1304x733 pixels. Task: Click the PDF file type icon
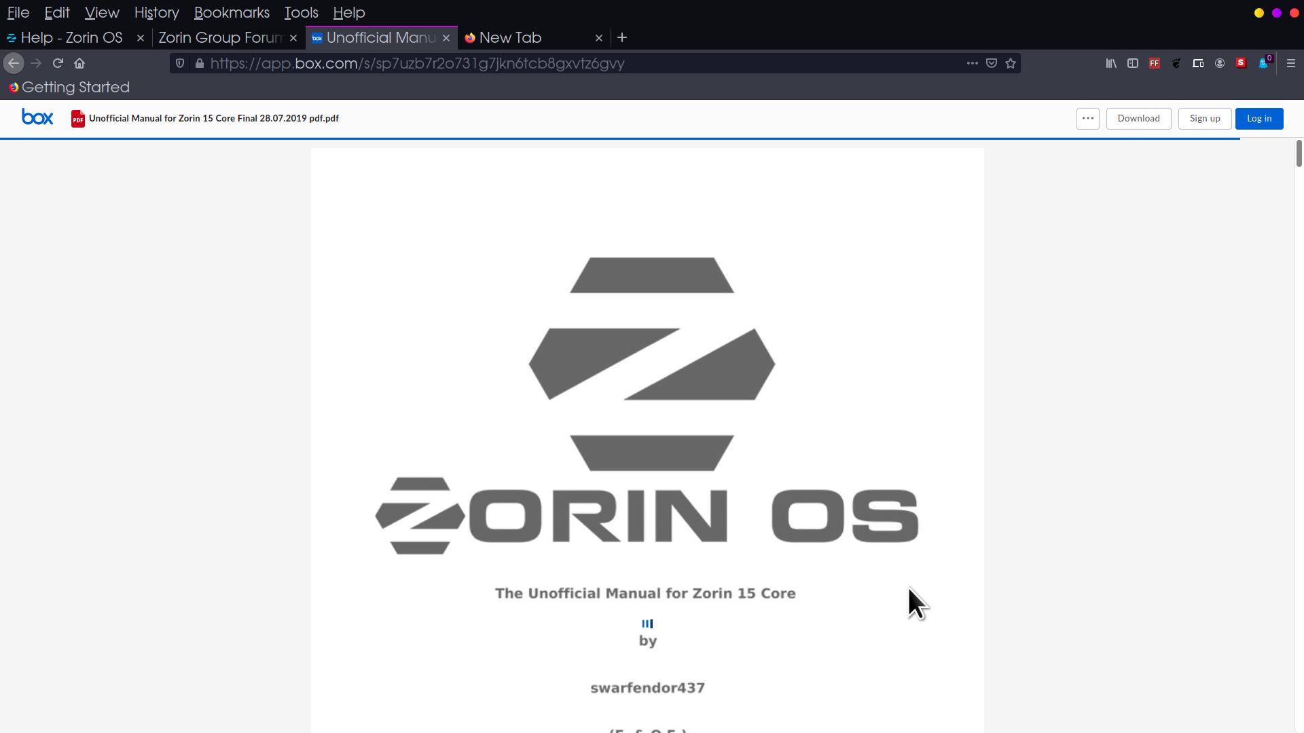78,119
